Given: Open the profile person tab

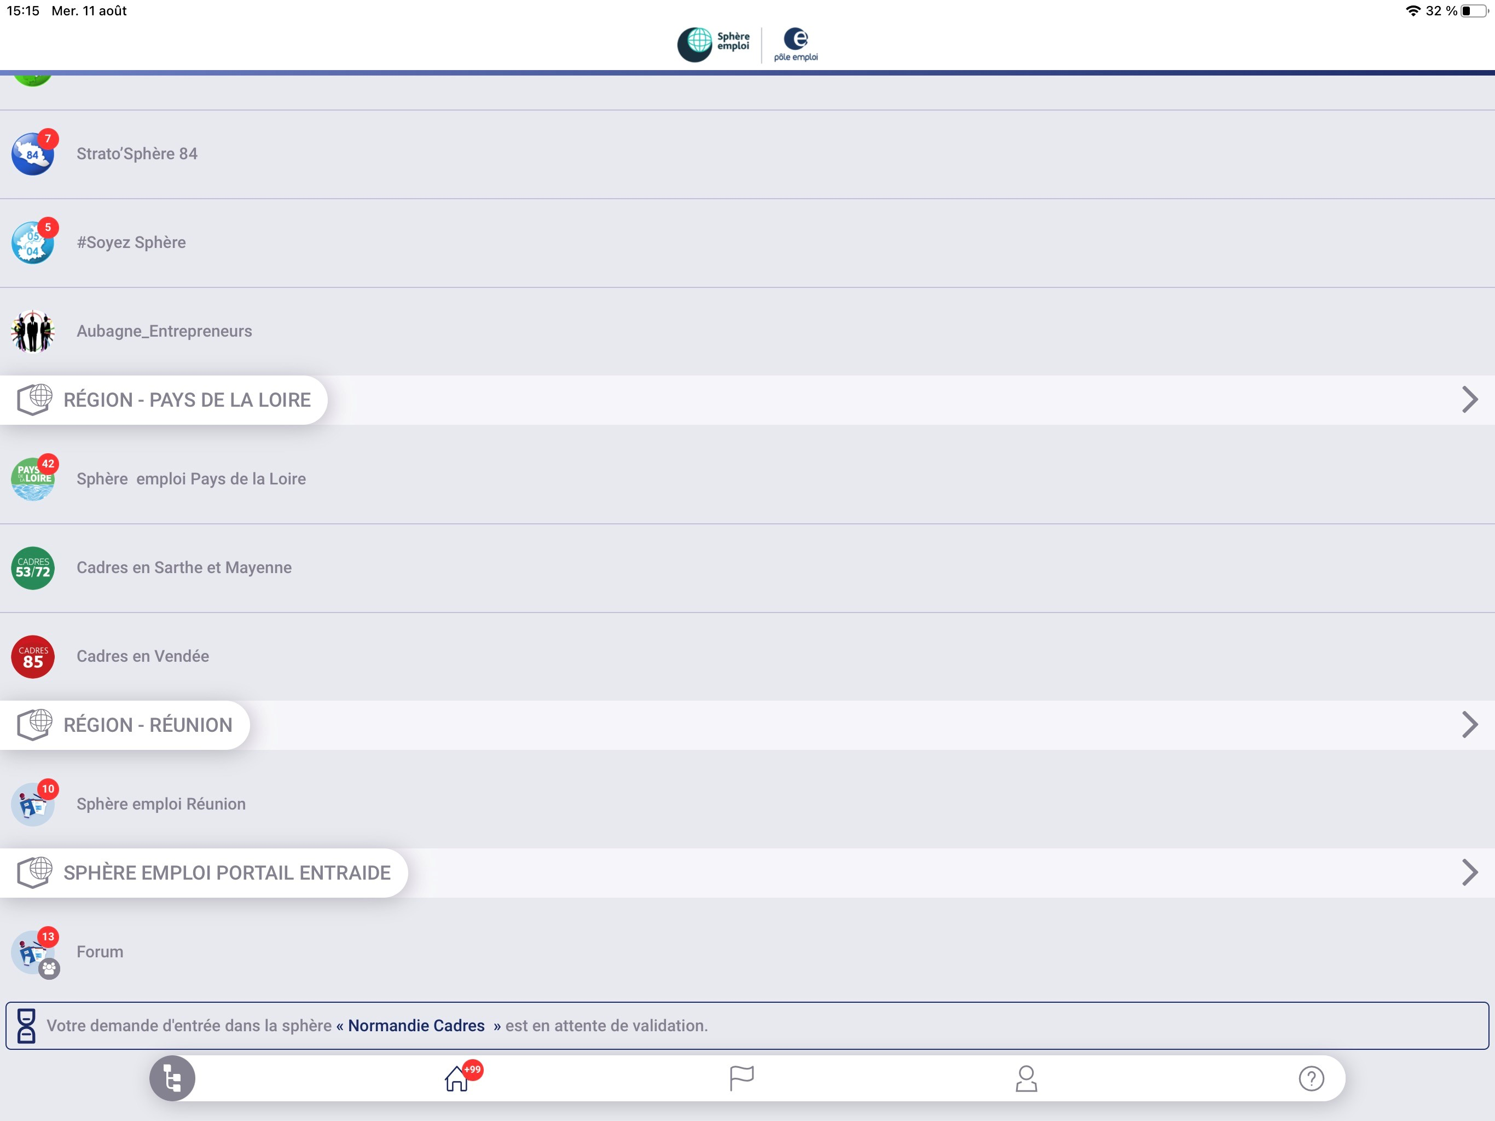Looking at the screenshot, I should pos(1026,1078).
